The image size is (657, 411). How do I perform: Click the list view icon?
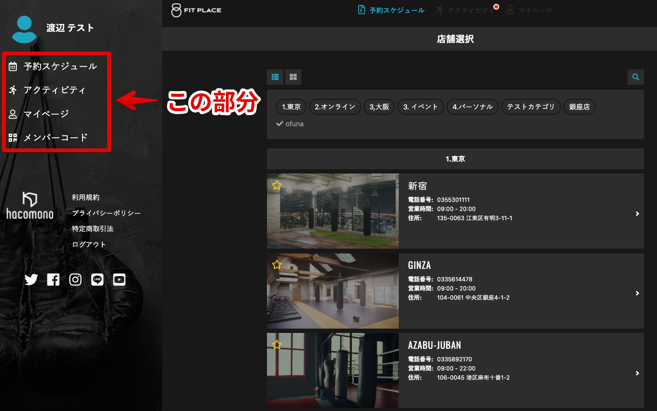tap(275, 77)
